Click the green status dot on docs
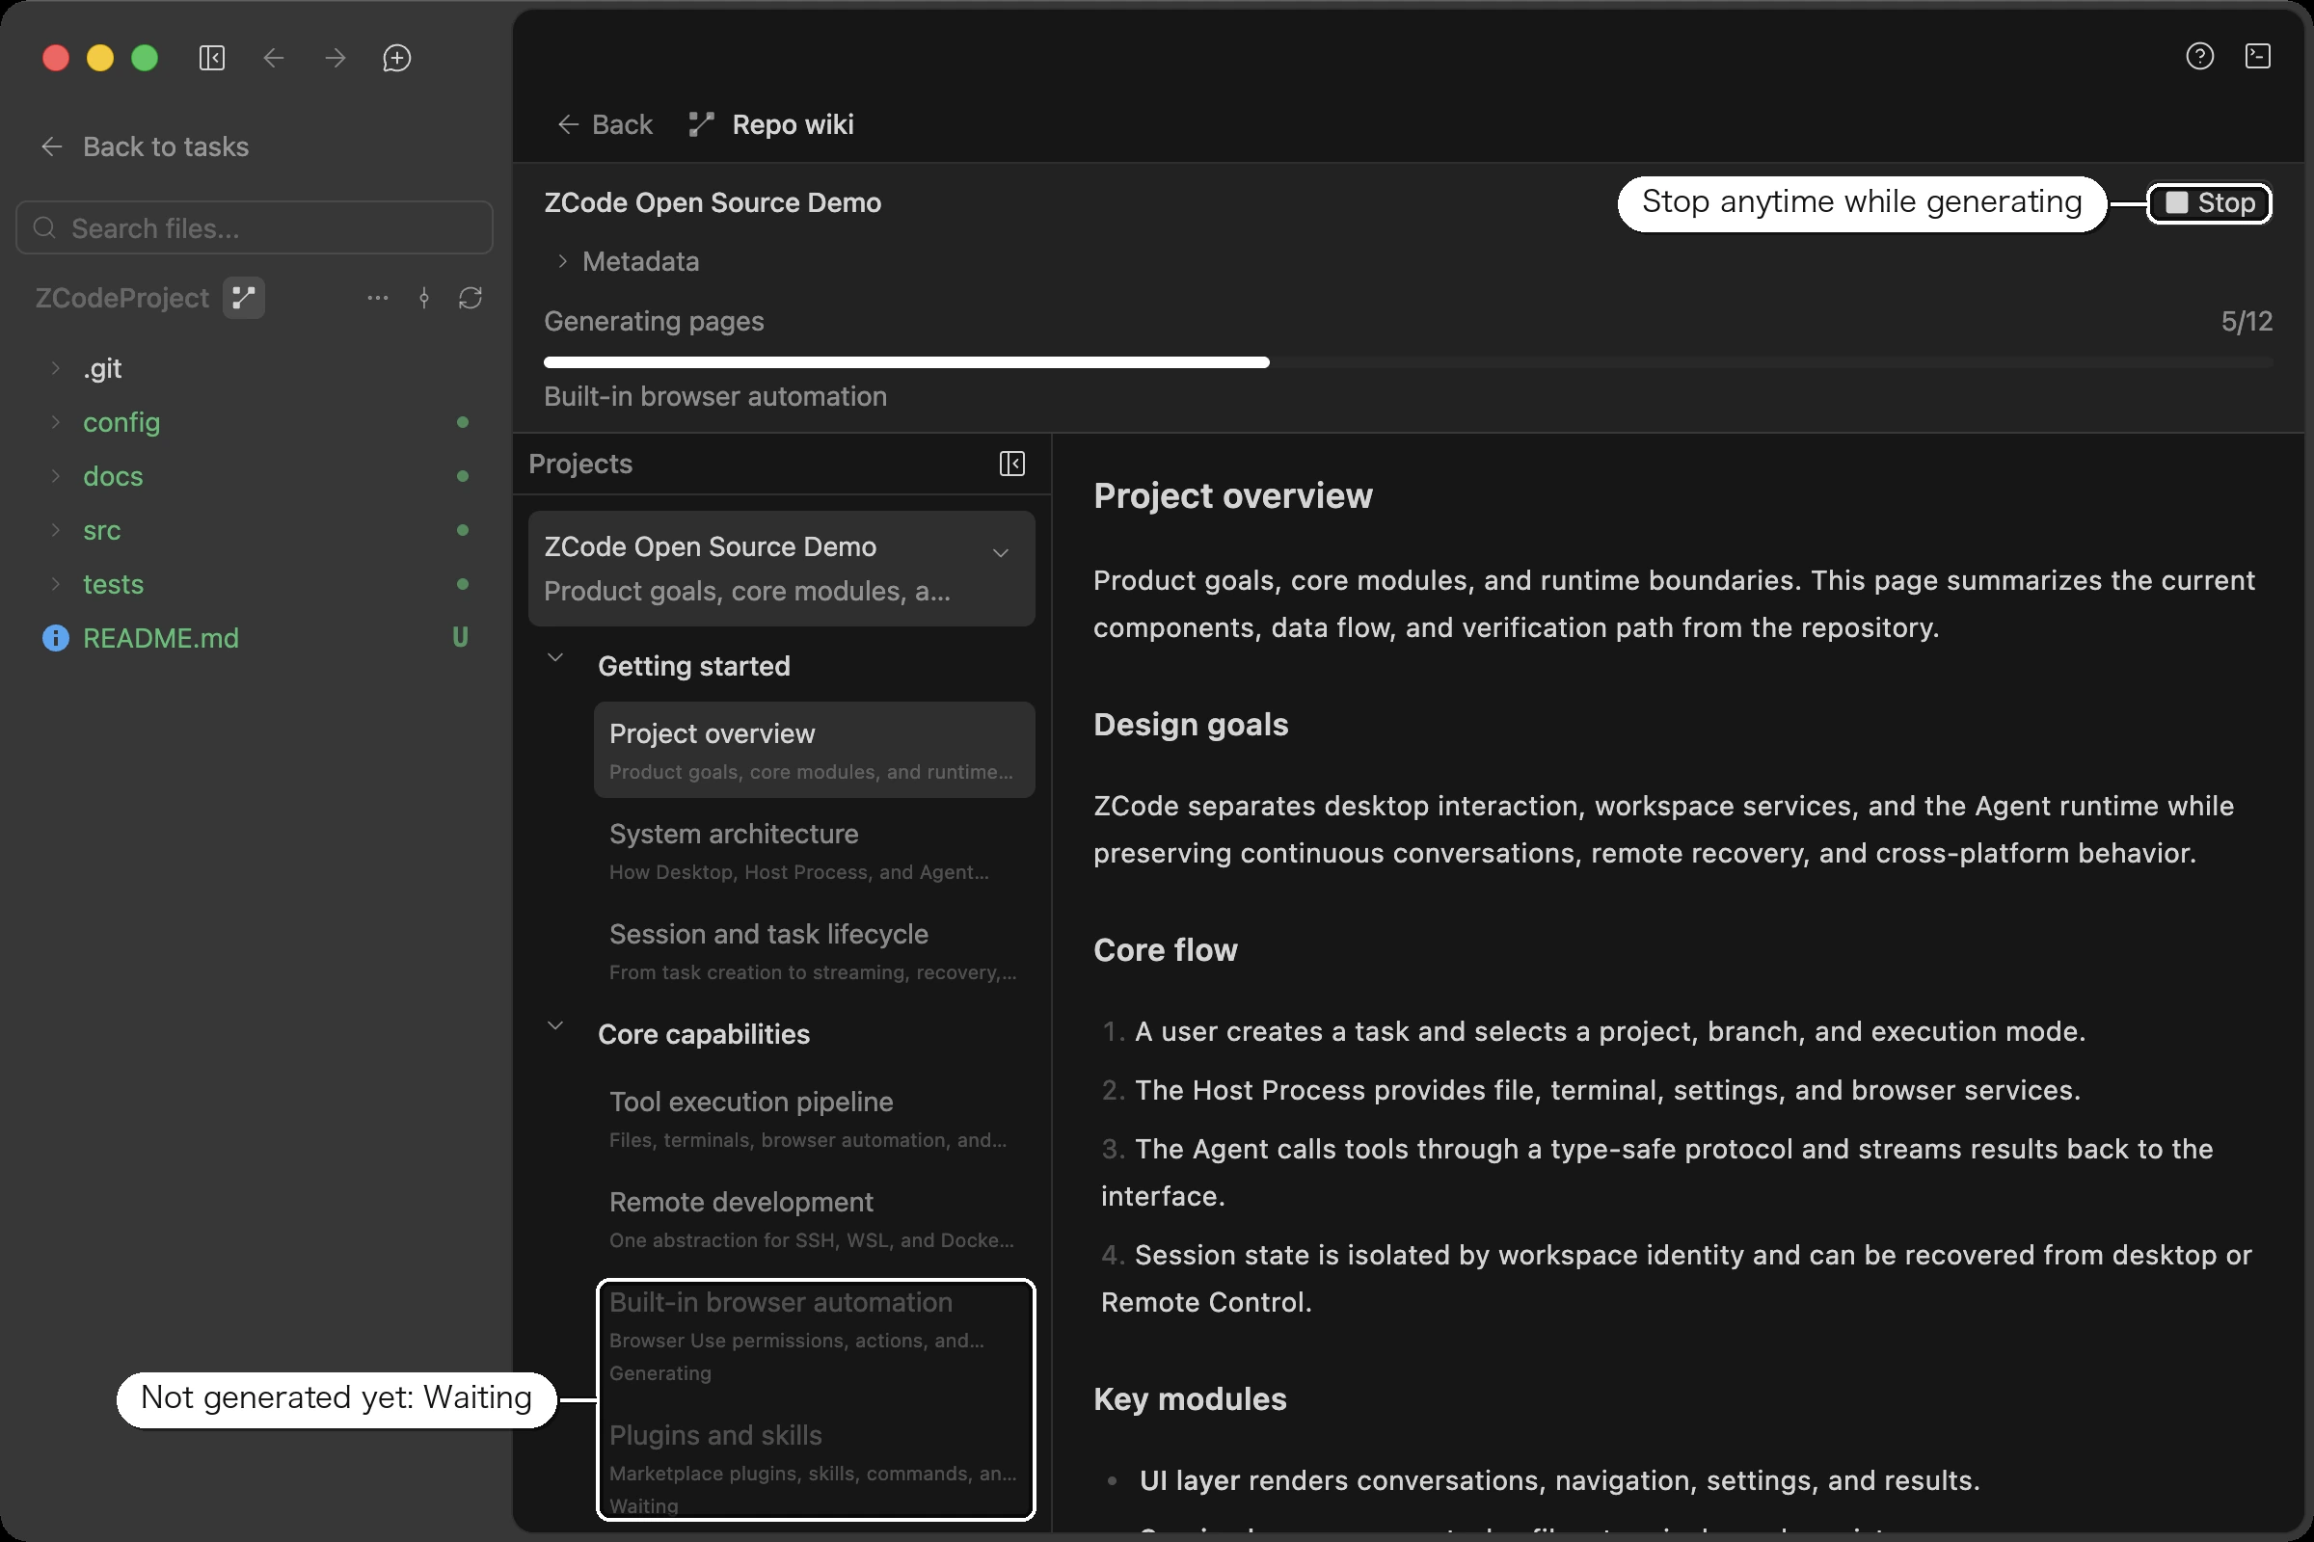2314x1542 pixels. tap(463, 476)
